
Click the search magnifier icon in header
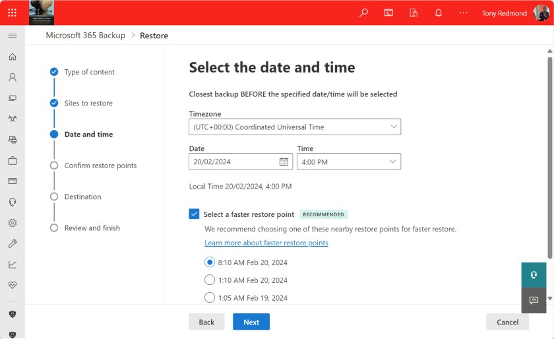tap(363, 13)
